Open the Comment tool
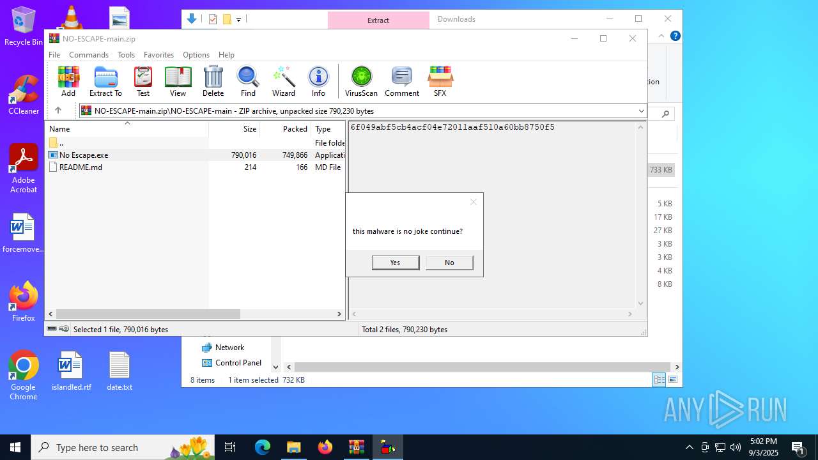Image resolution: width=818 pixels, height=460 pixels. tap(402, 81)
